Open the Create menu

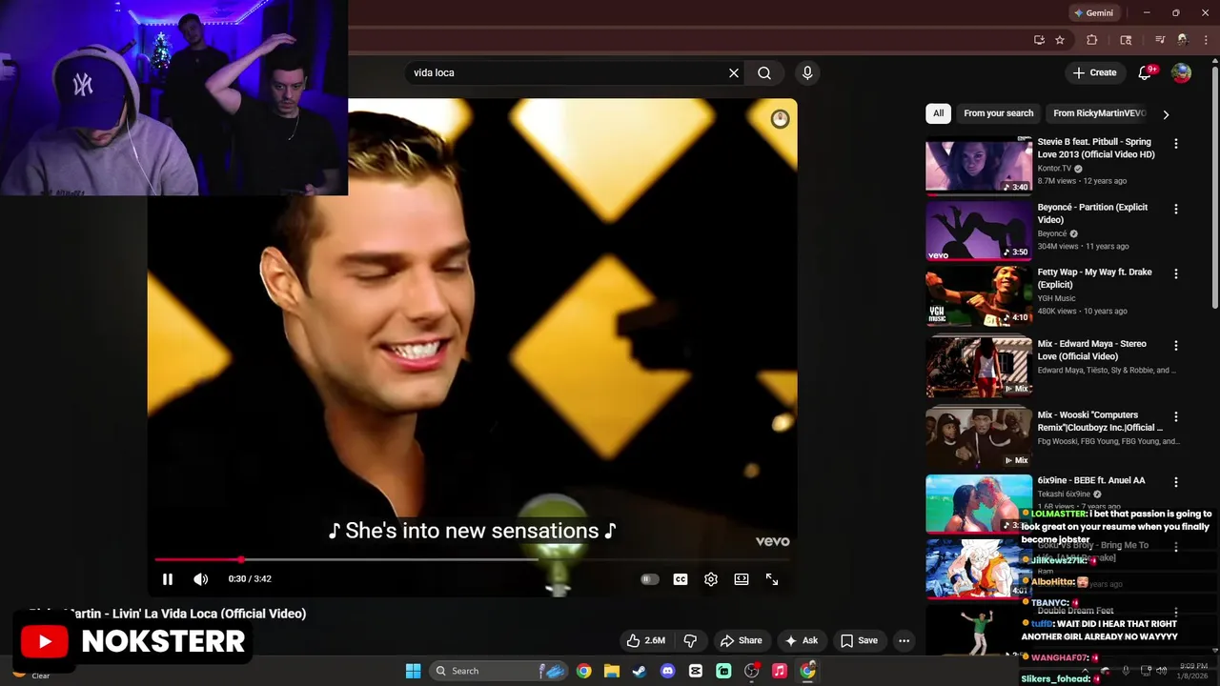tap(1094, 72)
